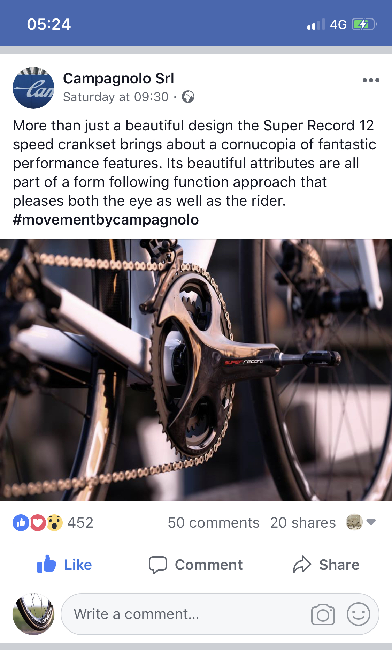Tap the page avatar identity selector
The width and height of the screenshot is (392, 650).
pyautogui.click(x=354, y=522)
